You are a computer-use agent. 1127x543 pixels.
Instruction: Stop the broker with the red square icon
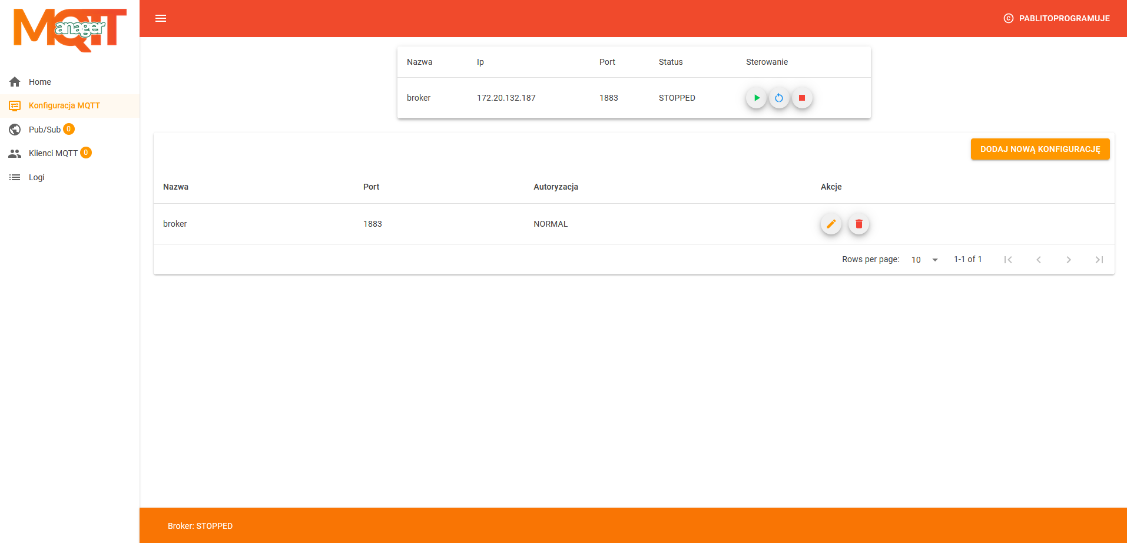tap(802, 98)
